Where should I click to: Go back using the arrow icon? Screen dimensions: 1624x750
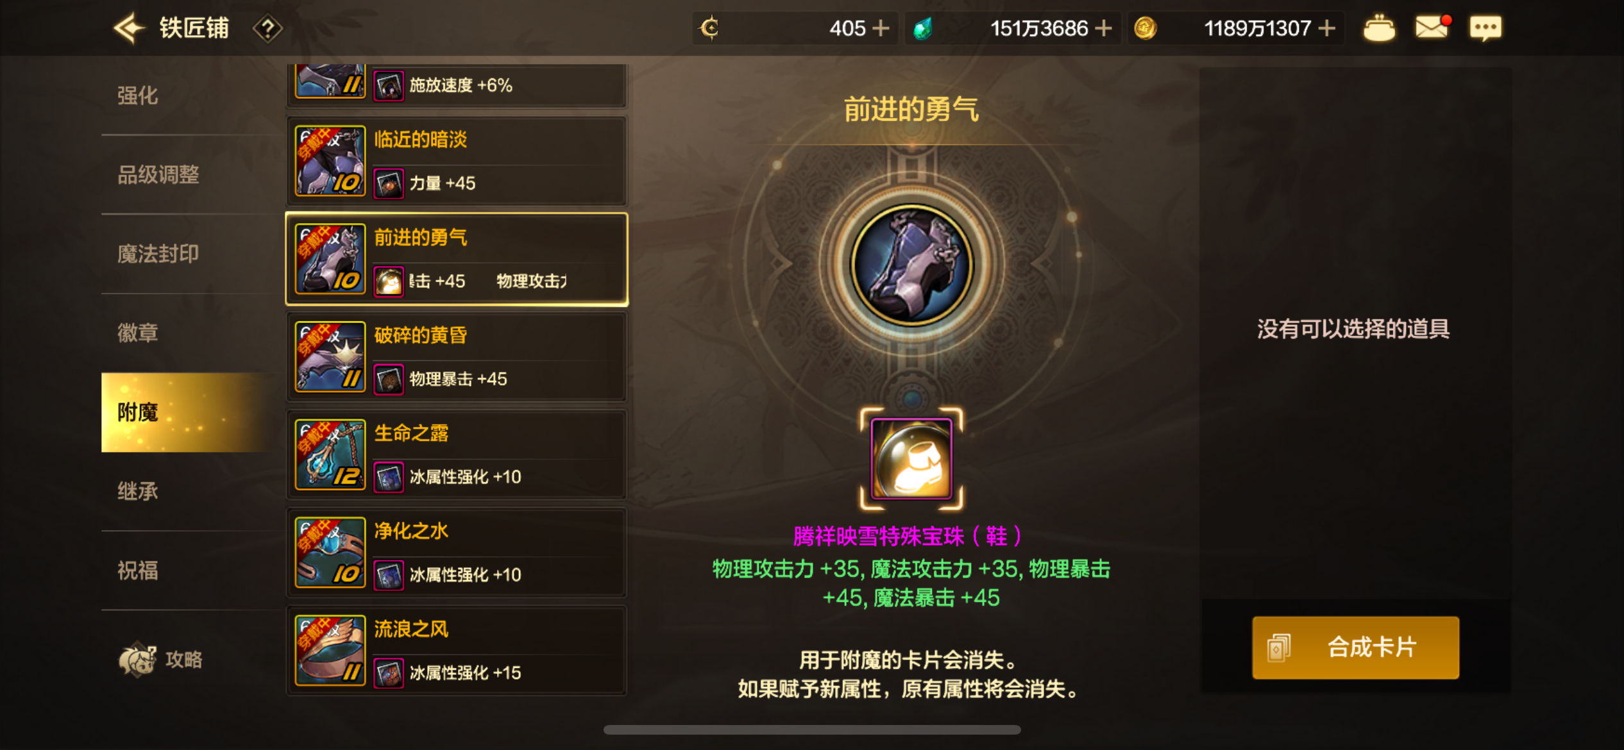pos(130,28)
